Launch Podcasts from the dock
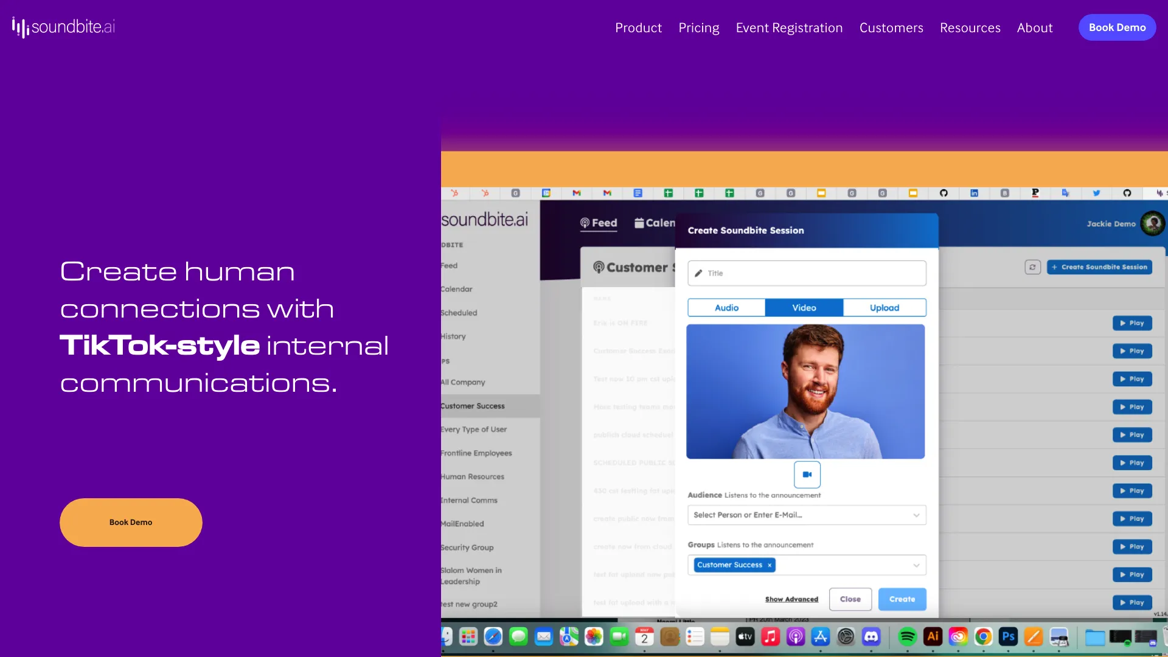This screenshot has width=1168, height=657. [x=796, y=637]
